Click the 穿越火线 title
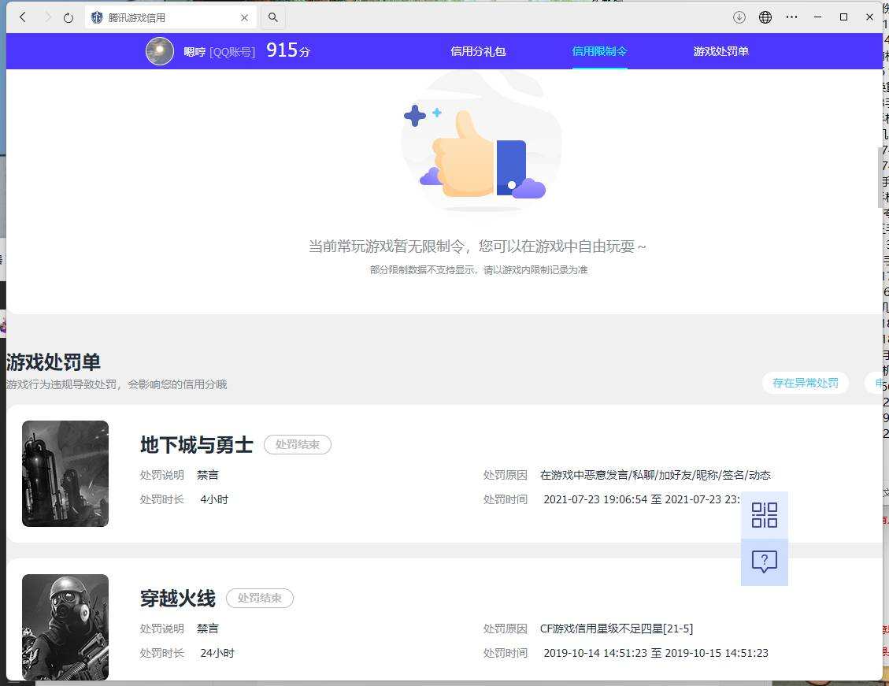The image size is (889, 686). (177, 598)
